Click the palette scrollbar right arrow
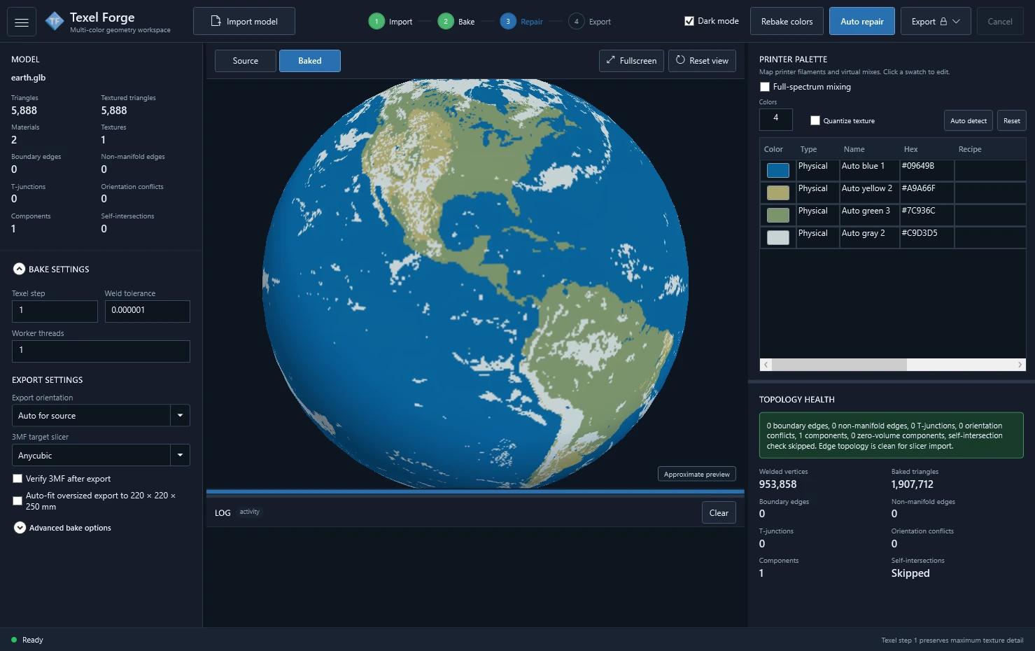 (1020, 365)
